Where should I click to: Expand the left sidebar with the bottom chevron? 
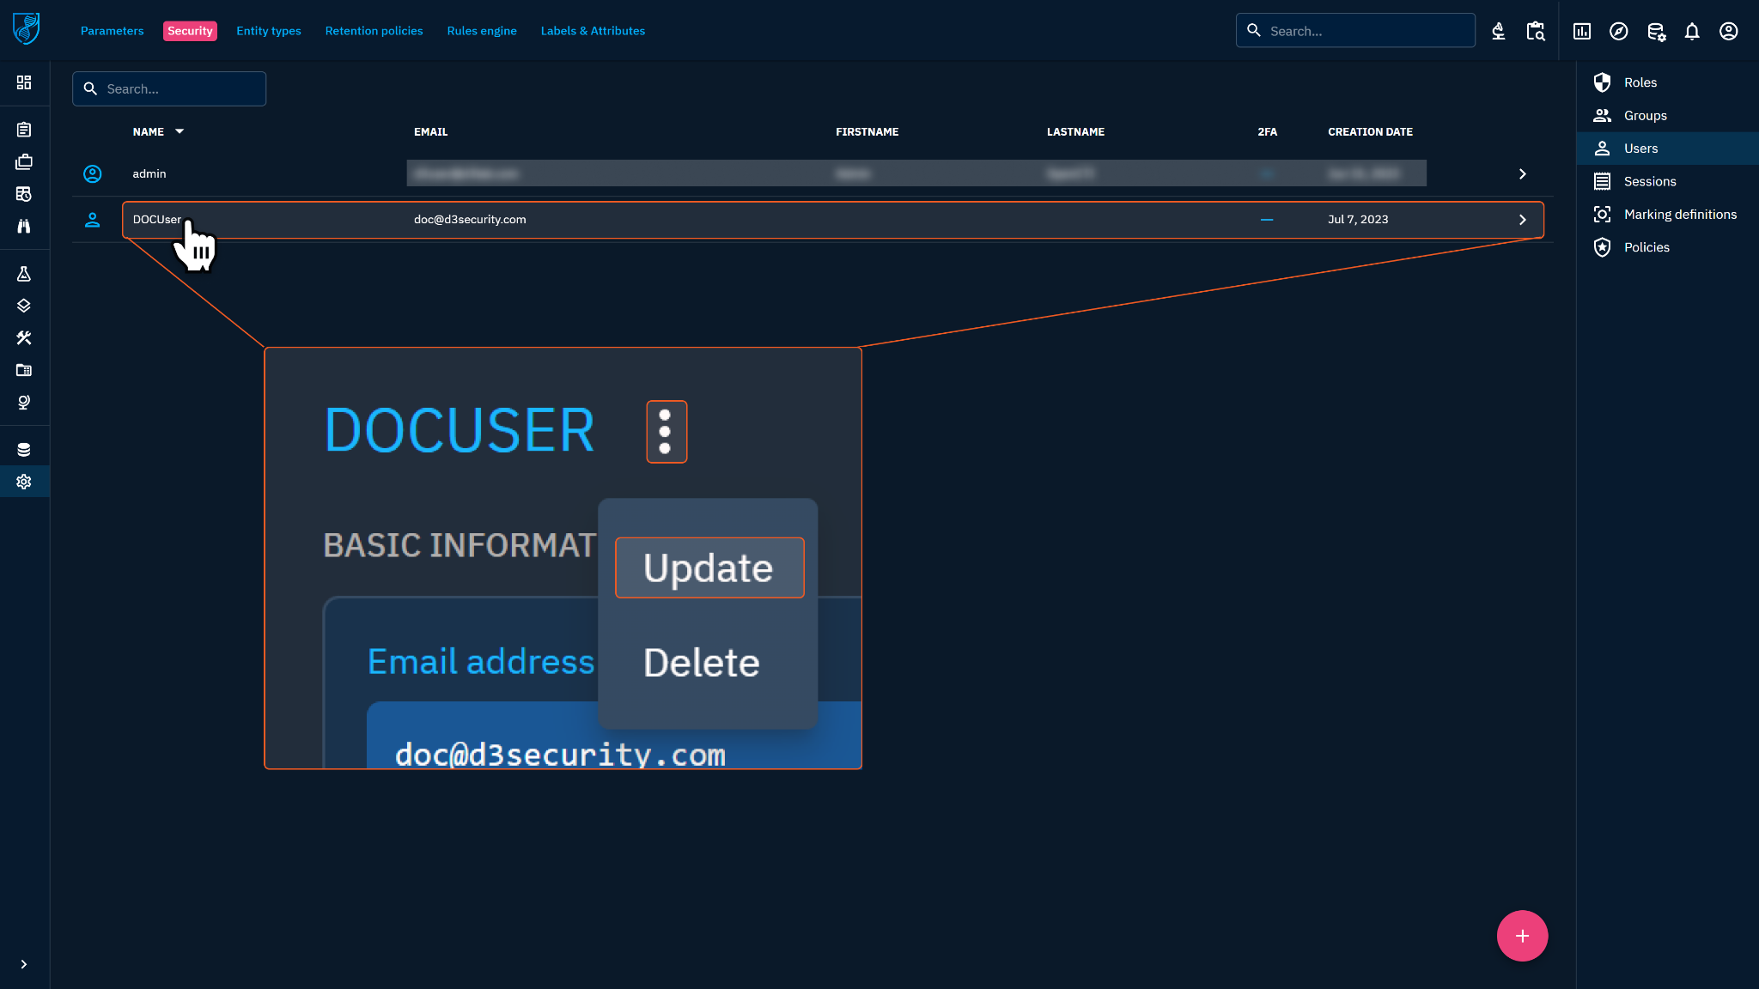pyautogui.click(x=24, y=964)
